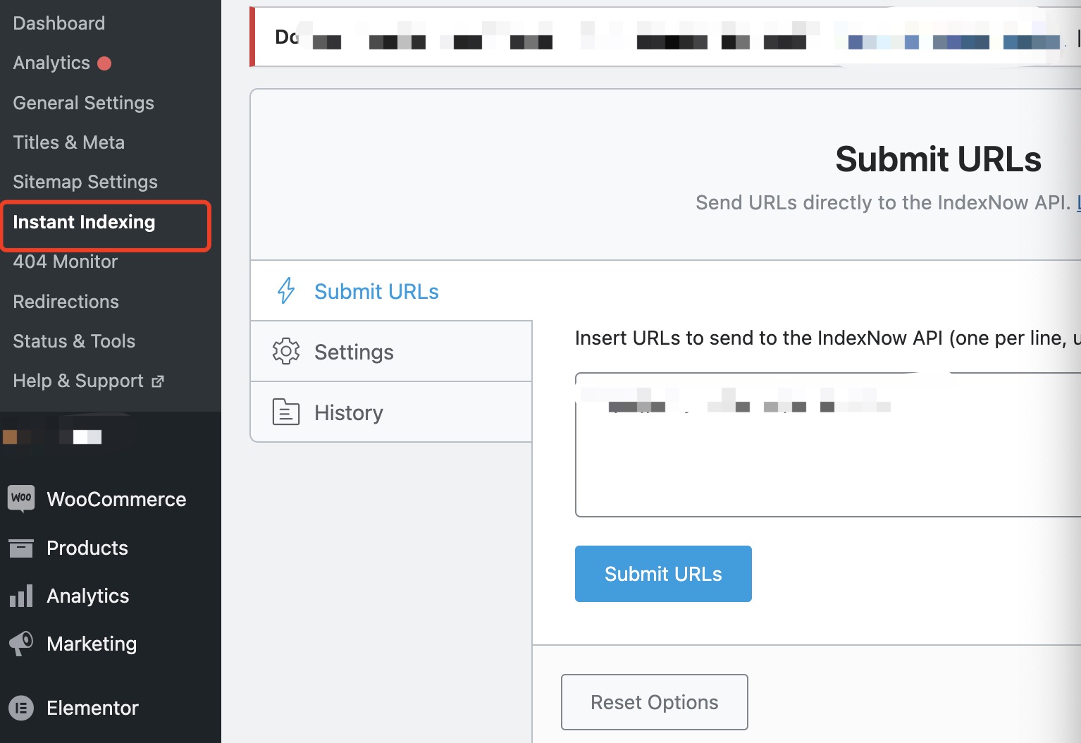Open Titles & Meta settings
Image resolution: width=1081 pixels, height=743 pixels.
(69, 142)
